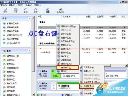
Task: Click the 提交 commit toolbar icon
Action: click(5, 11)
